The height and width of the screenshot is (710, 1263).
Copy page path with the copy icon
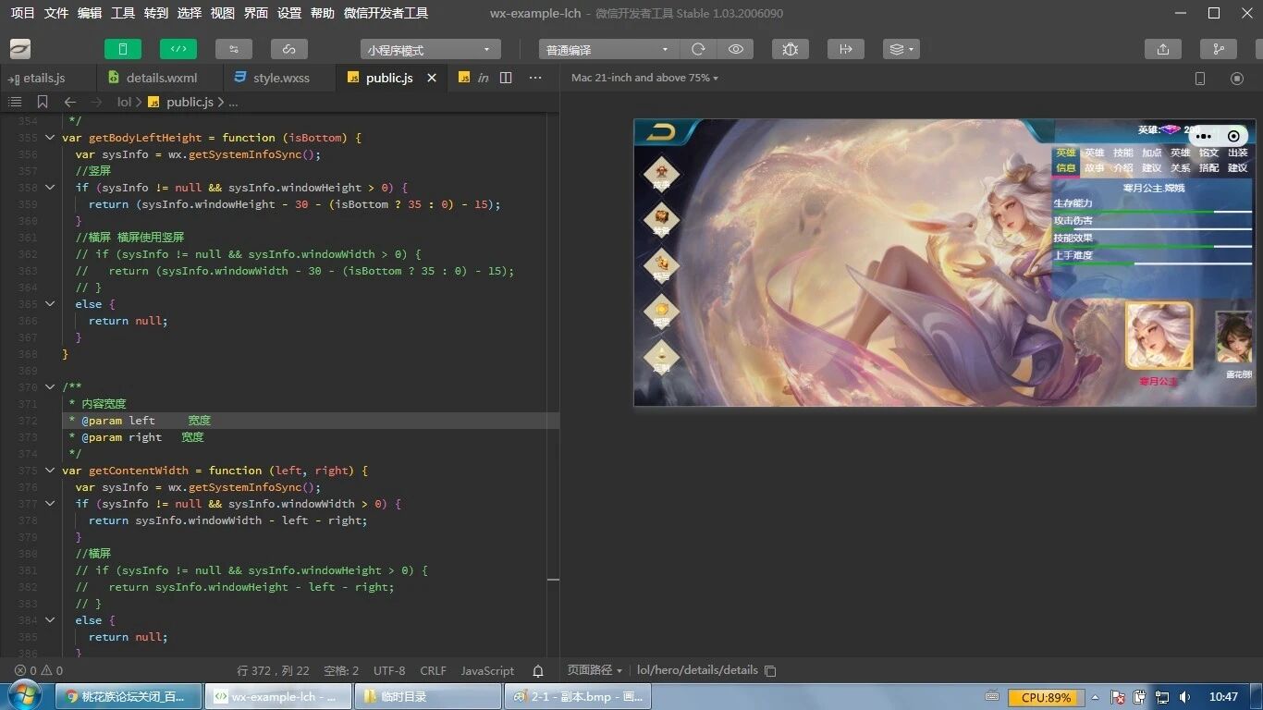(770, 671)
